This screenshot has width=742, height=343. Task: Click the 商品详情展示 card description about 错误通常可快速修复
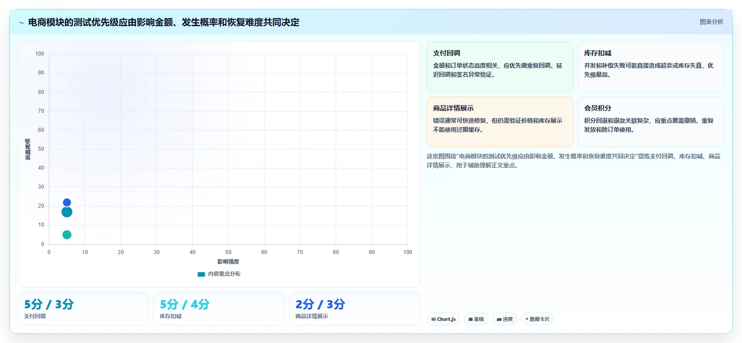pos(498,125)
